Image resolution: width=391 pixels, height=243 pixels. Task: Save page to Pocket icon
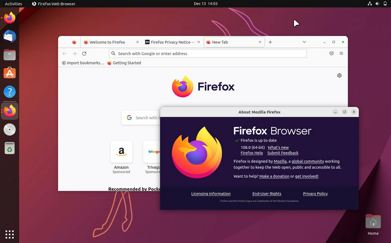pyautogui.click(x=332, y=53)
